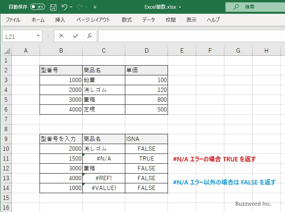The width and height of the screenshot is (285, 212).
Task: Open the ヘルプ tab
Action: click(x=213, y=20)
